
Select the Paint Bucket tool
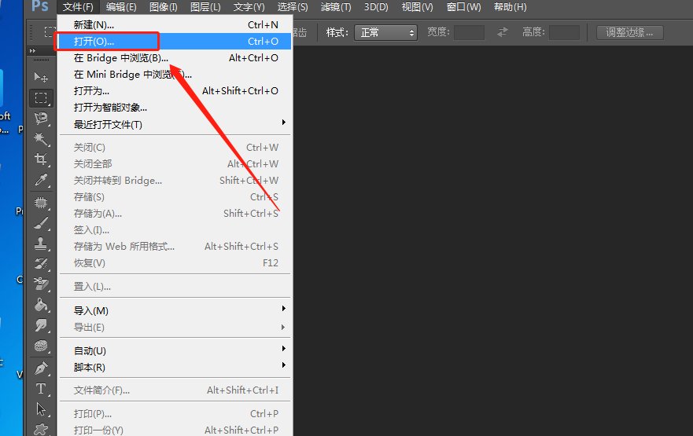[x=41, y=305]
